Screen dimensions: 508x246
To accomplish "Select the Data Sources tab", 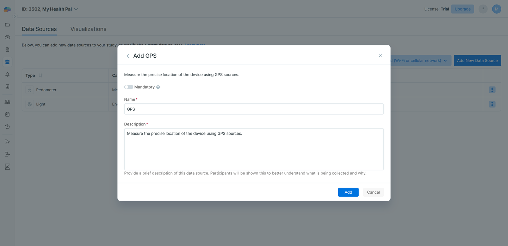I will (x=39, y=29).
